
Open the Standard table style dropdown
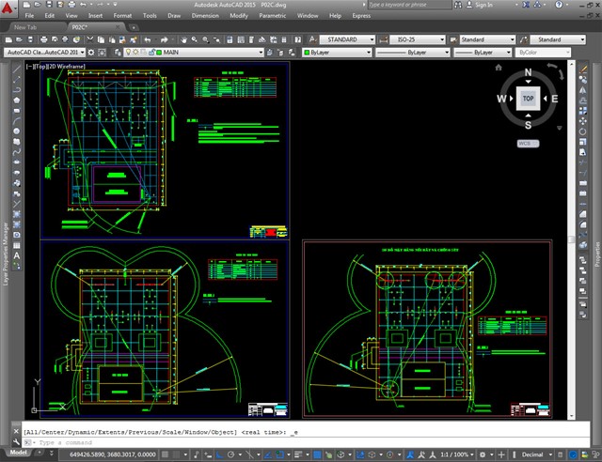[x=487, y=39]
